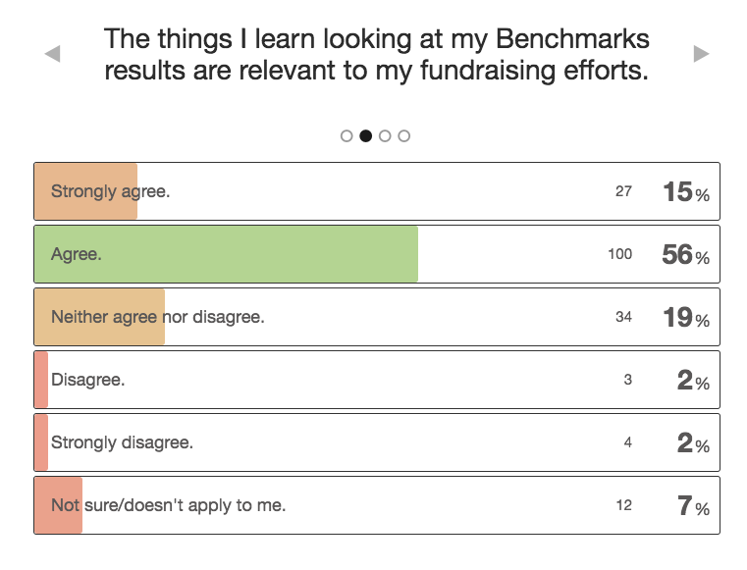Click the 15% value for Strongly agree
The height and width of the screenshot is (570, 747).
pyautogui.click(x=686, y=192)
